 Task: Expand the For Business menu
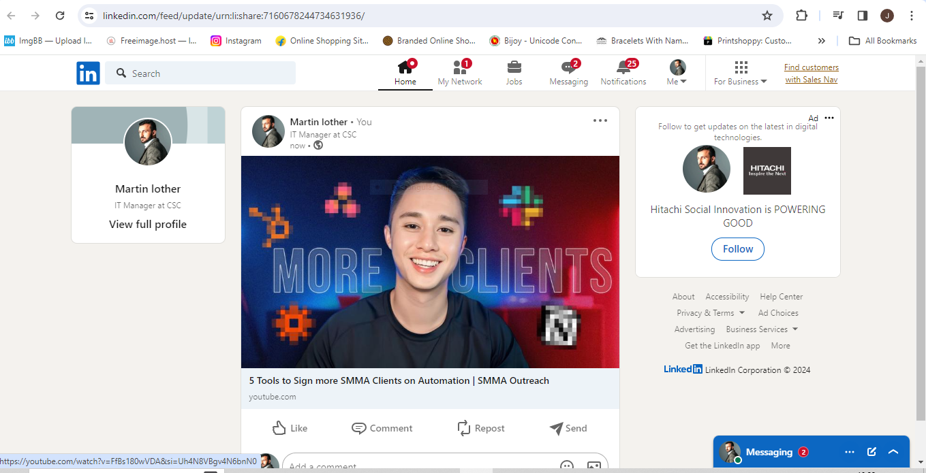[741, 73]
